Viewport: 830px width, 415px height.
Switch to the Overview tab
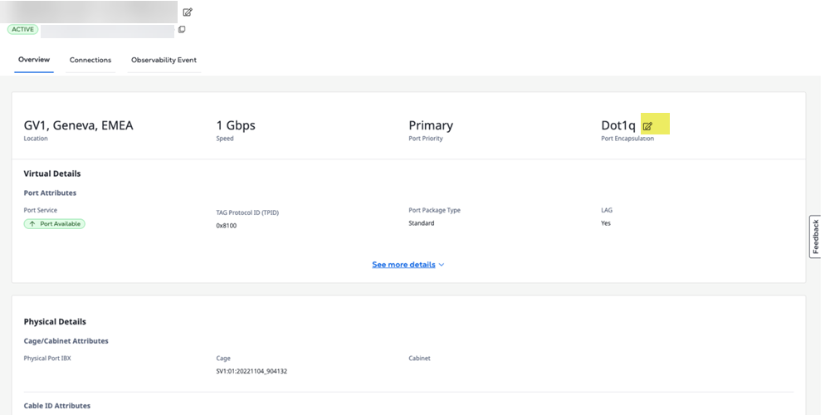coord(34,60)
